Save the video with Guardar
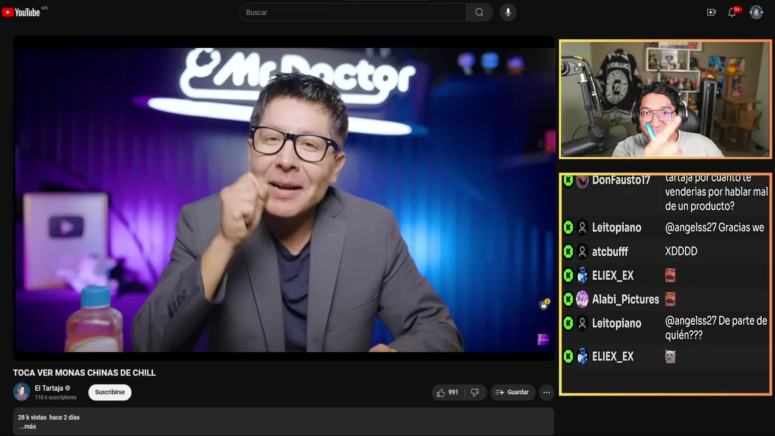 513,392
